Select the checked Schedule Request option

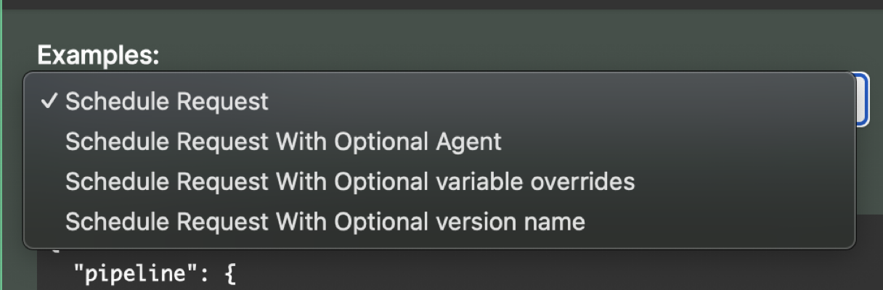pos(439,101)
